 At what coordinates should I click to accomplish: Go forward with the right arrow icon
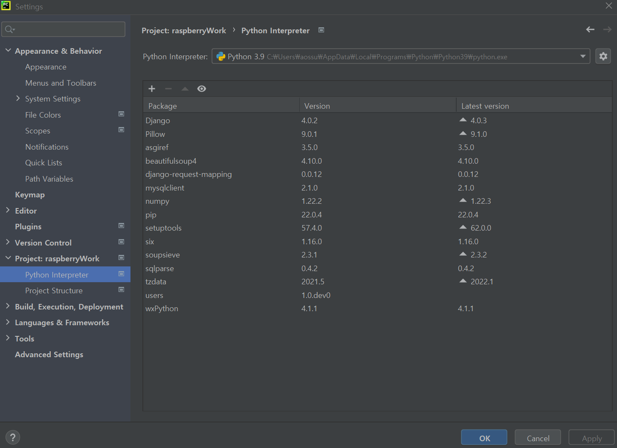607,29
